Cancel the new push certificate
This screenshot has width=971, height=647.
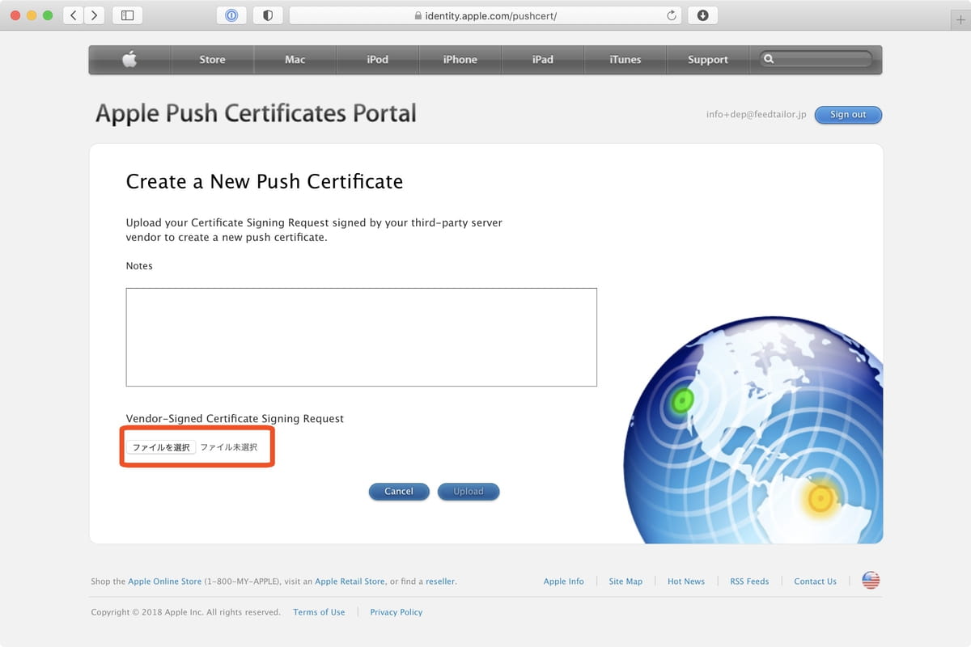tap(399, 492)
